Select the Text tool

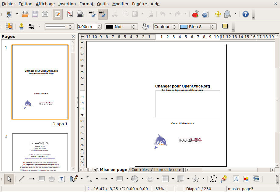61,179
